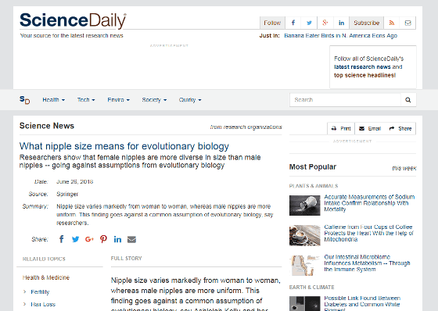Click the Follow button in header

tap(272, 23)
